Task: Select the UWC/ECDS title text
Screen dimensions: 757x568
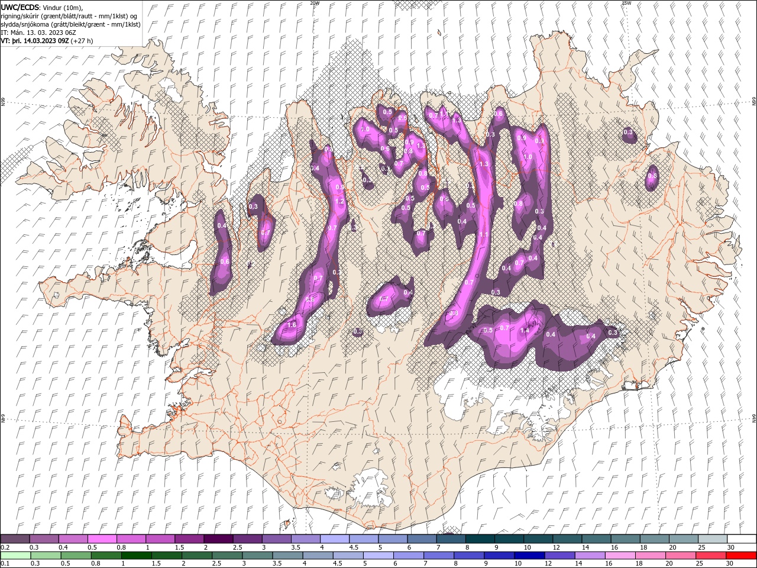Action: coord(21,7)
